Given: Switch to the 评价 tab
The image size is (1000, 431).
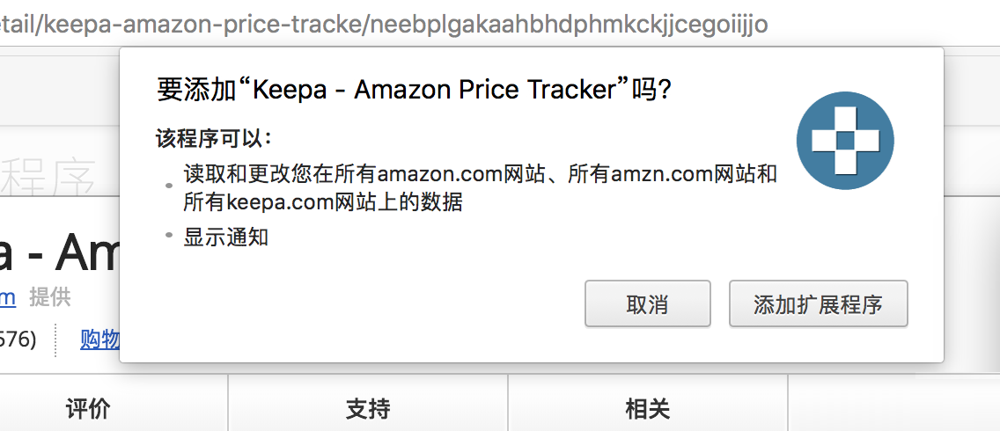Looking at the screenshot, I should coord(88,409).
